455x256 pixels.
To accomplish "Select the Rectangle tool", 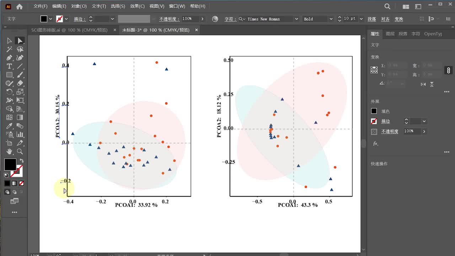I will click(x=10, y=75).
